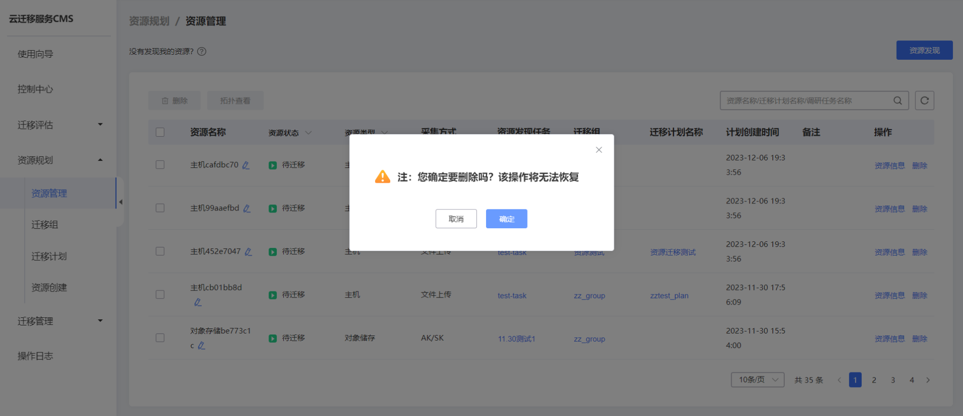This screenshot has height=416, width=963.
Task: Click the green status icon for 主机cb01bb8d
Action: [273, 295]
